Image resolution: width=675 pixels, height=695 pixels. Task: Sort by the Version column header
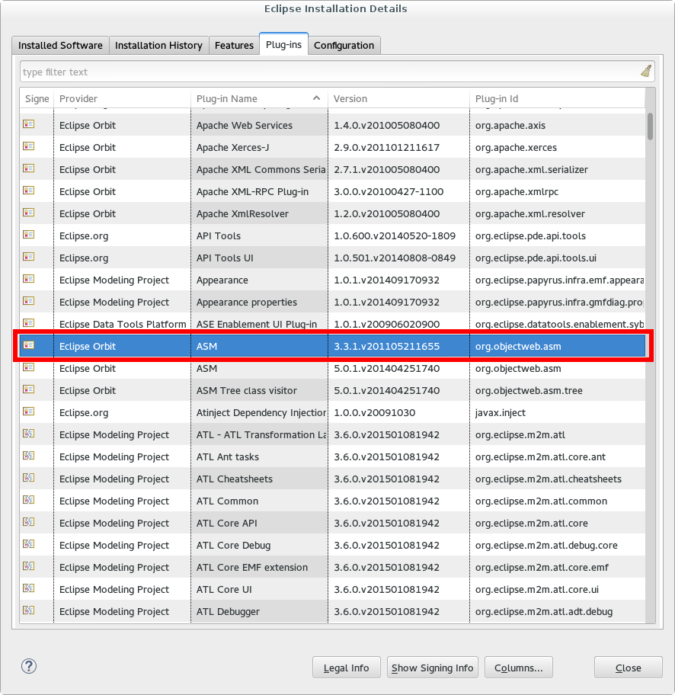click(398, 98)
